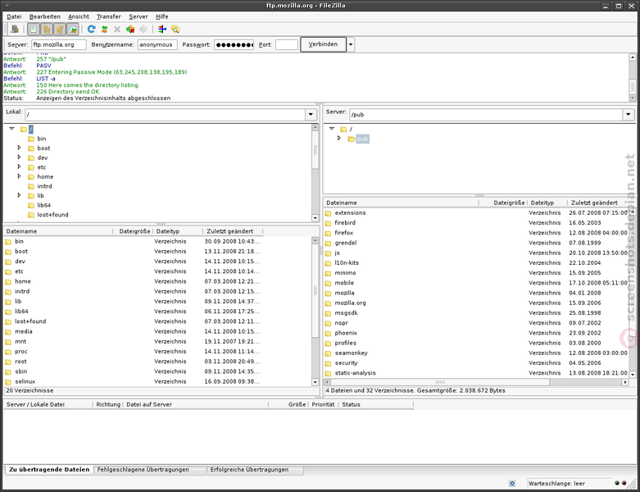Open the Server path dropdown

coord(629,115)
